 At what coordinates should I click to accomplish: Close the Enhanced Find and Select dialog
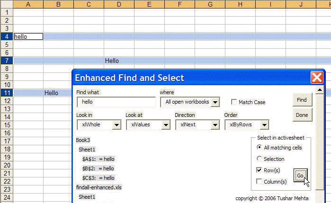[317, 78]
